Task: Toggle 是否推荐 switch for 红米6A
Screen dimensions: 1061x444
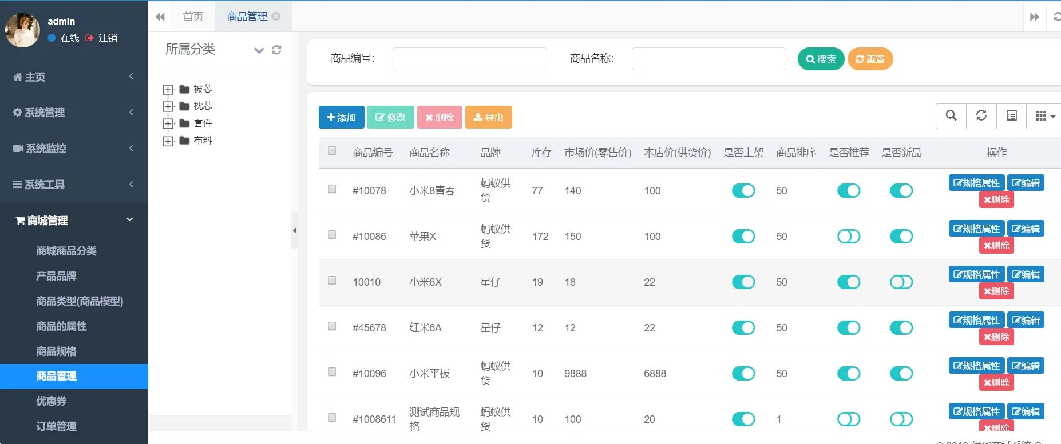Action: coord(849,328)
